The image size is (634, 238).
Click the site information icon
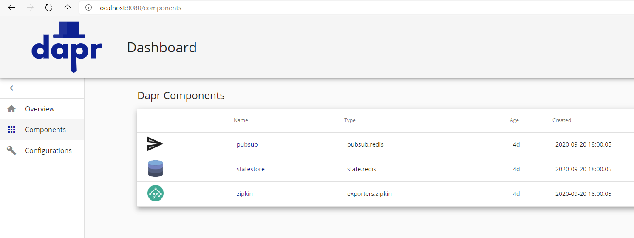click(x=88, y=8)
